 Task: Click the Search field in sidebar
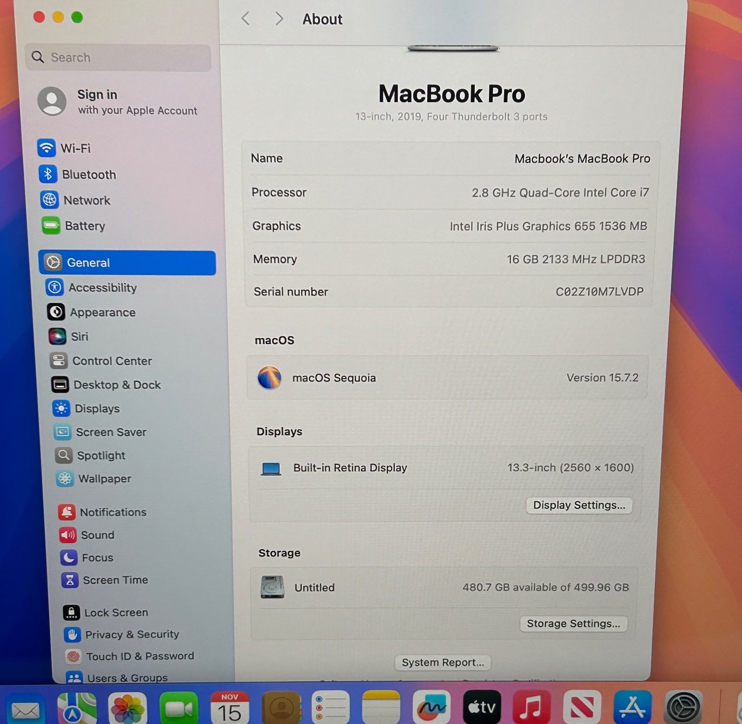[118, 58]
